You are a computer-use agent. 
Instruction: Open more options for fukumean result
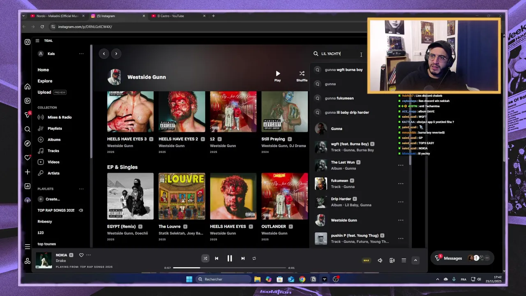(x=401, y=183)
